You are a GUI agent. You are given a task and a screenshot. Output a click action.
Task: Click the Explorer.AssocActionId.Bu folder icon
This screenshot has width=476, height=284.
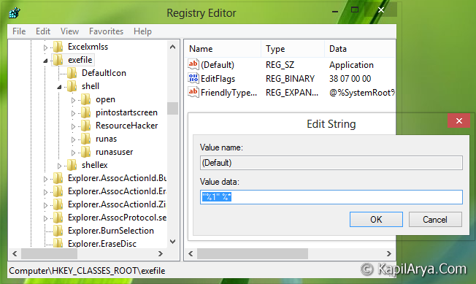click(x=58, y=178)
